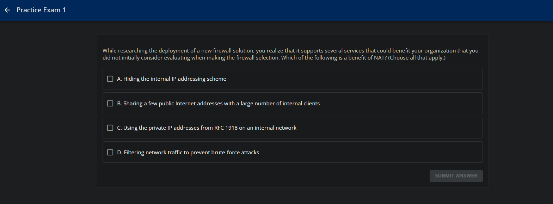Click the question paragraph about the firewall solution
Screen dimensions: 553x204
click(x=290, y=54)
